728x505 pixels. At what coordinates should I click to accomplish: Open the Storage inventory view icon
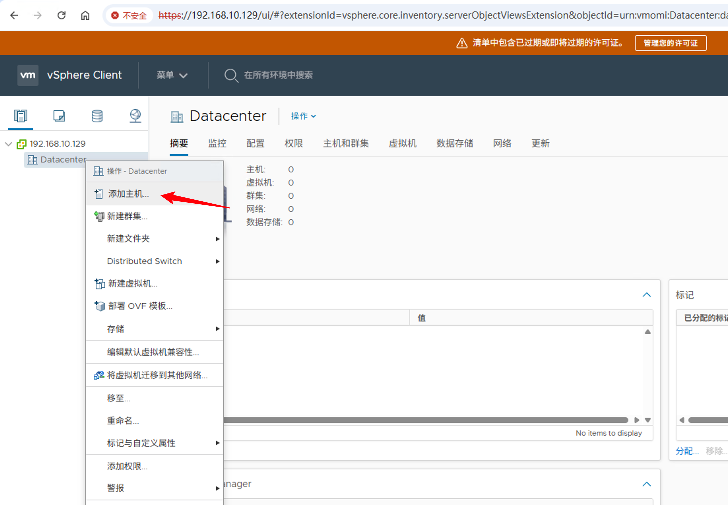point(97,116)
